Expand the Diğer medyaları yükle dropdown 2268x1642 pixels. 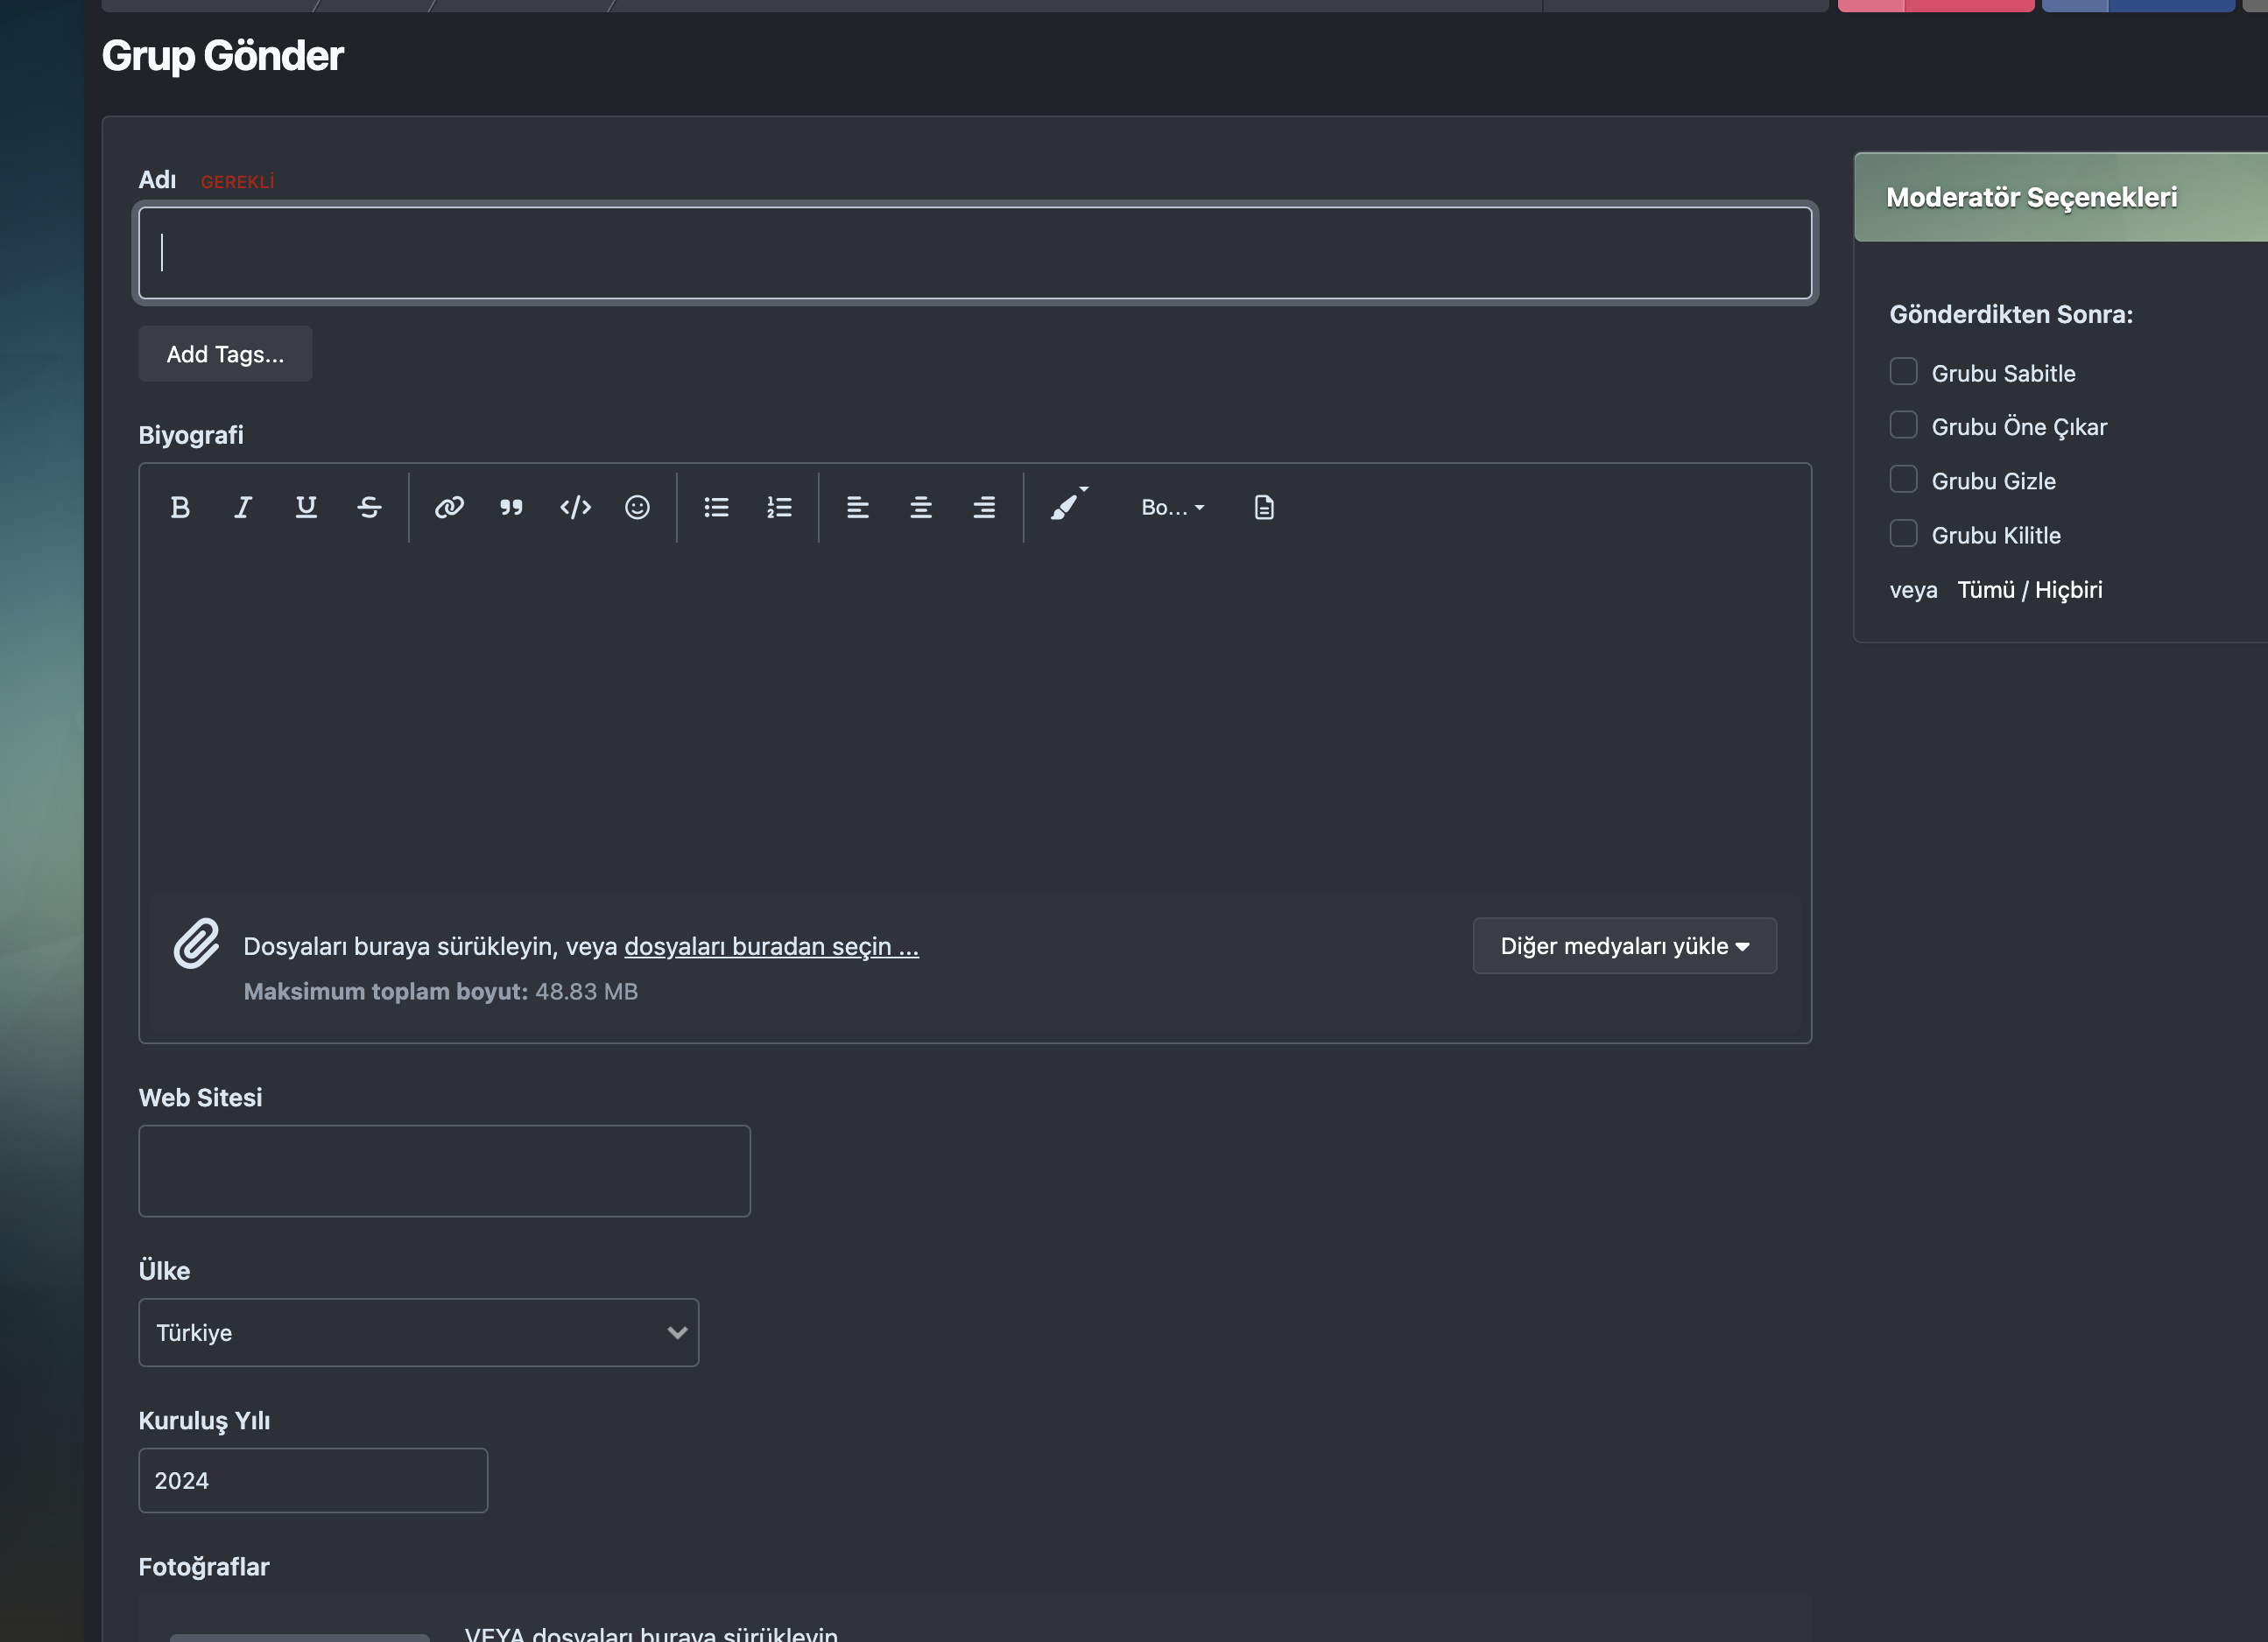point(1624,945)
